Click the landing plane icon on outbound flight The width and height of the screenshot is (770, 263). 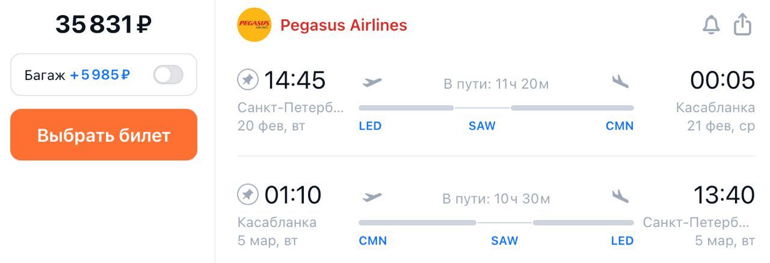[620, 82]
